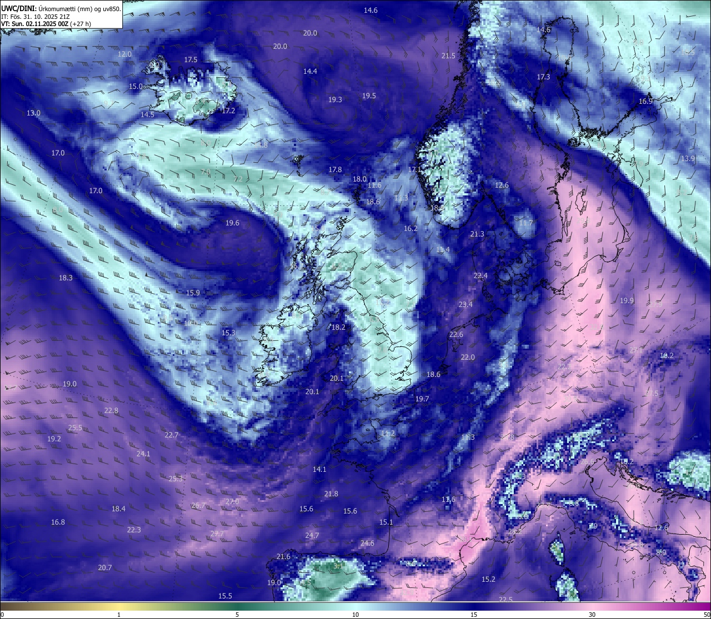Click the 19.9 value label
The image size is (711, 619).
[x=627, y=301]
